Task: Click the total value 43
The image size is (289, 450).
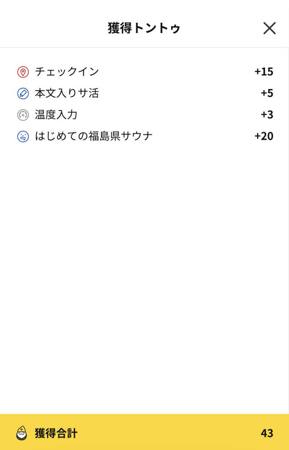Action: tap(267, 433)
